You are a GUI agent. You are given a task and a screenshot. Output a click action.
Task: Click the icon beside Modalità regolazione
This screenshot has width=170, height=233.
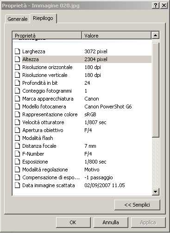[x=18, y=170]
